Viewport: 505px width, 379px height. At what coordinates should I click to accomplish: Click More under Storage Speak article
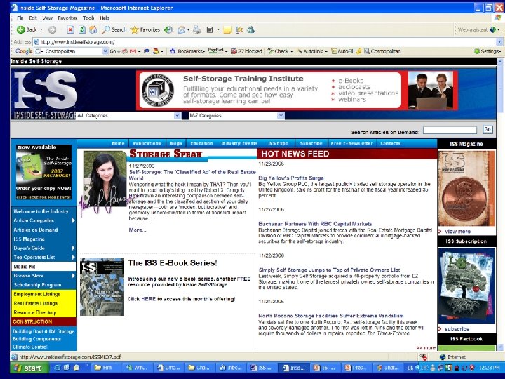(137, 230)
